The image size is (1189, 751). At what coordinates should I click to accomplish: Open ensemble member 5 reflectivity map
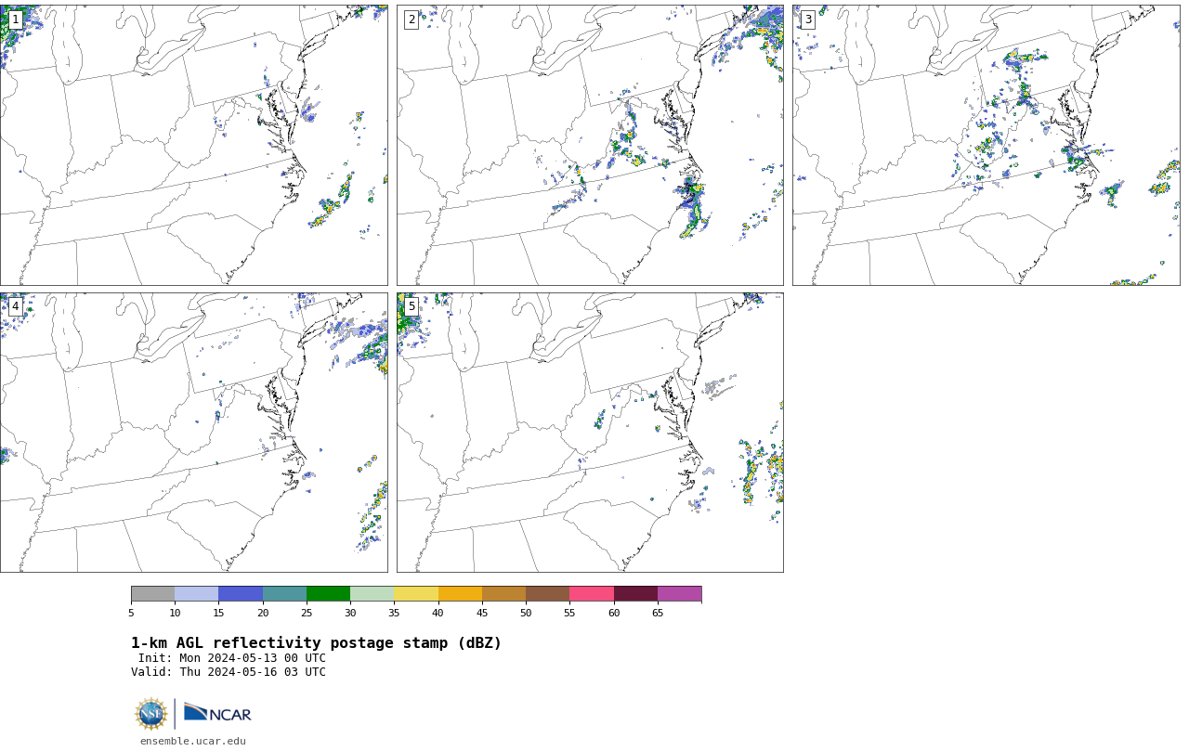(590, 433)
